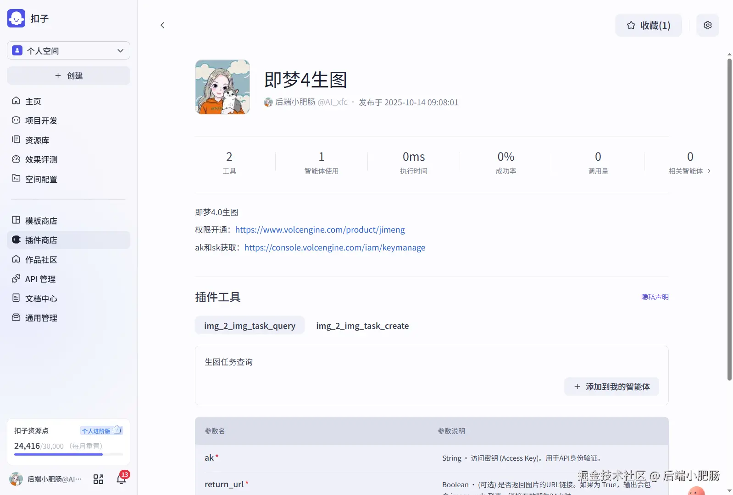733x495 pixels.
Task: Click the 项目开发 robot icon
Action: tap(16, 120)
